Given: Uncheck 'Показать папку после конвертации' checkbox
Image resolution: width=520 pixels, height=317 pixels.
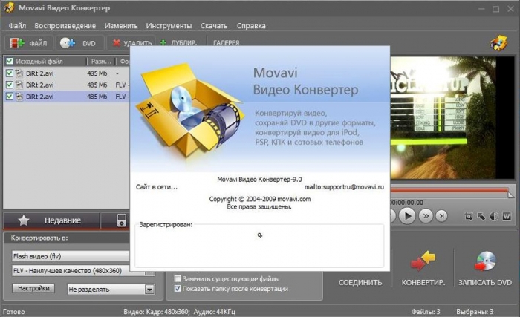Looking at the screenshot, I should (177, 288).
